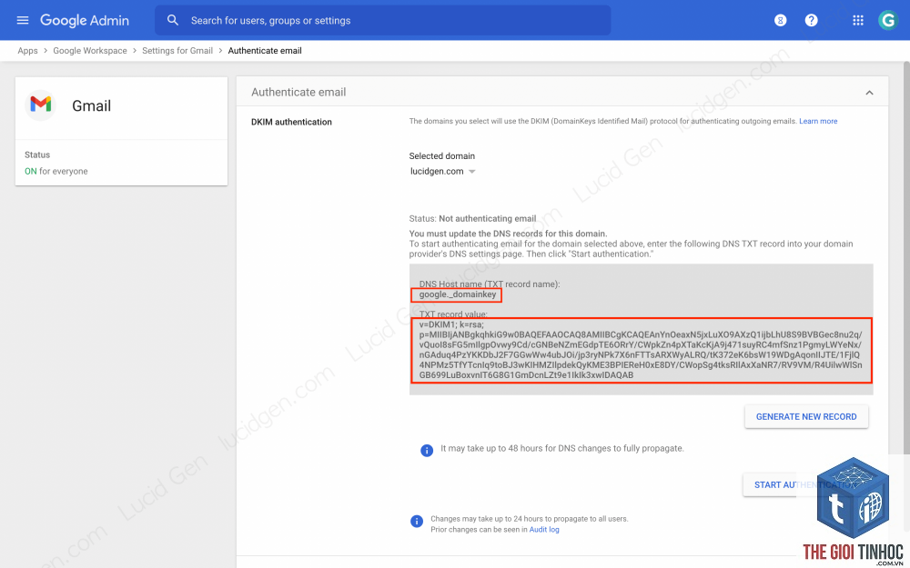Click the search magnifier icon

tap(172, 20)
